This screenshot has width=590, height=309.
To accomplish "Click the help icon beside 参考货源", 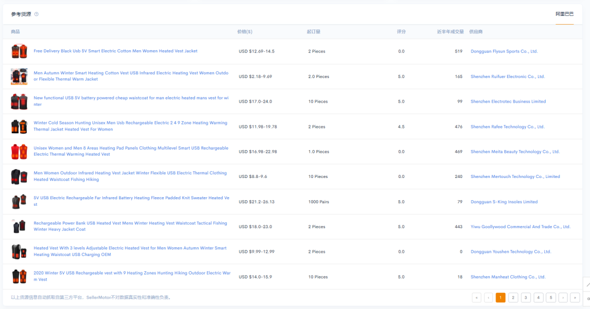I will (x=37, y=14).
